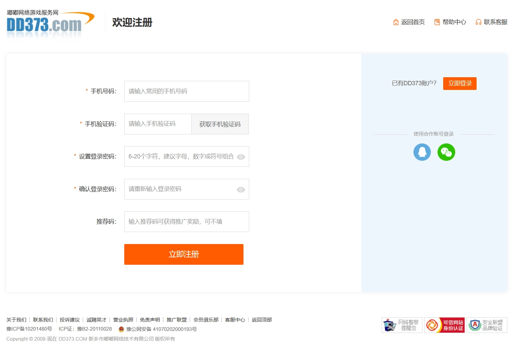The height and width of the screenshot is (351, 516).
Task: Toggle visibility of 确认登录密码 field
Action: pyautogui.click(x=241, y=190)
